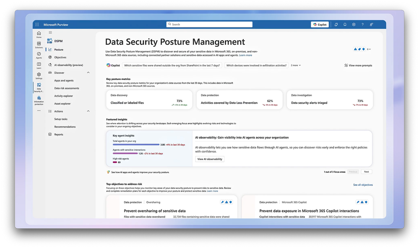Click View more prompts

click(x=358, y=65)
